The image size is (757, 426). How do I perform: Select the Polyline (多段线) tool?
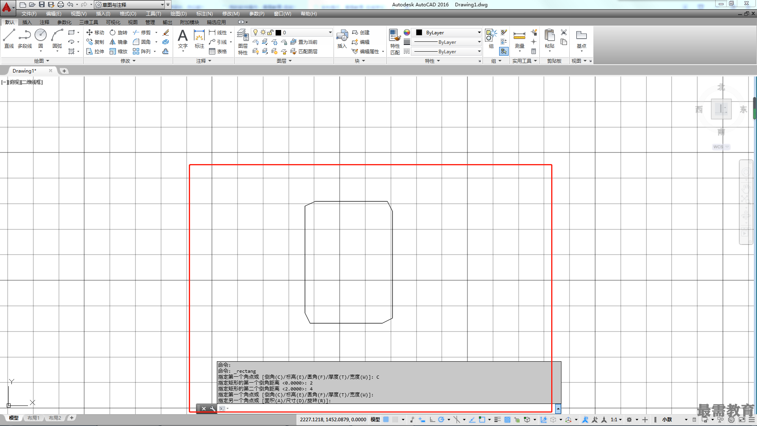(x=24, y=39)
